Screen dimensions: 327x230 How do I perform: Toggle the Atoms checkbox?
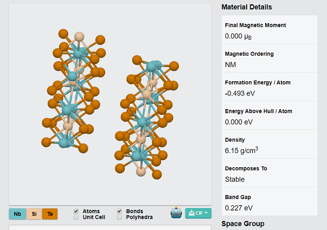76,211
